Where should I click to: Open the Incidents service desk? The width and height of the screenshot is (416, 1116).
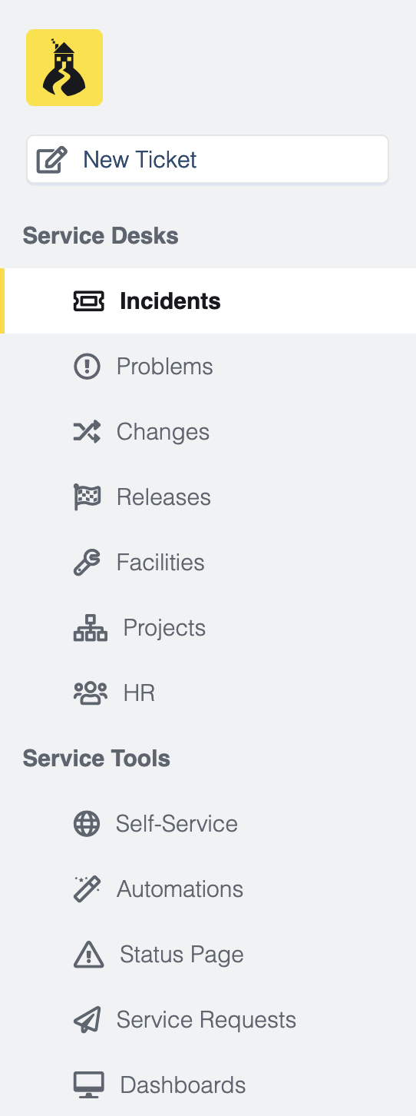click(x=208, y=301)
